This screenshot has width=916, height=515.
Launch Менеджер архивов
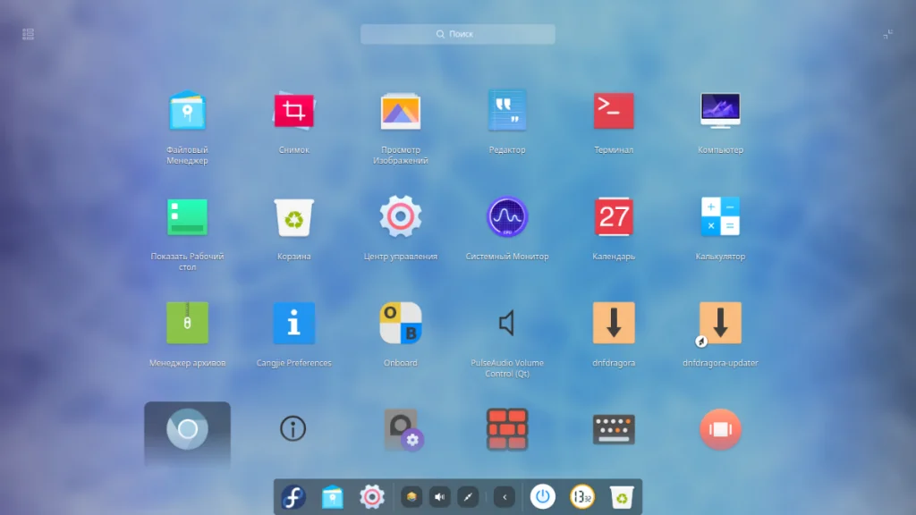187,323
